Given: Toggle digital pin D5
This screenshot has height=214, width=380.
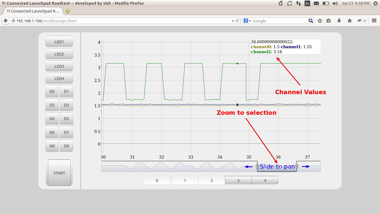Looking at the screenshot, I should click(66, 119).
